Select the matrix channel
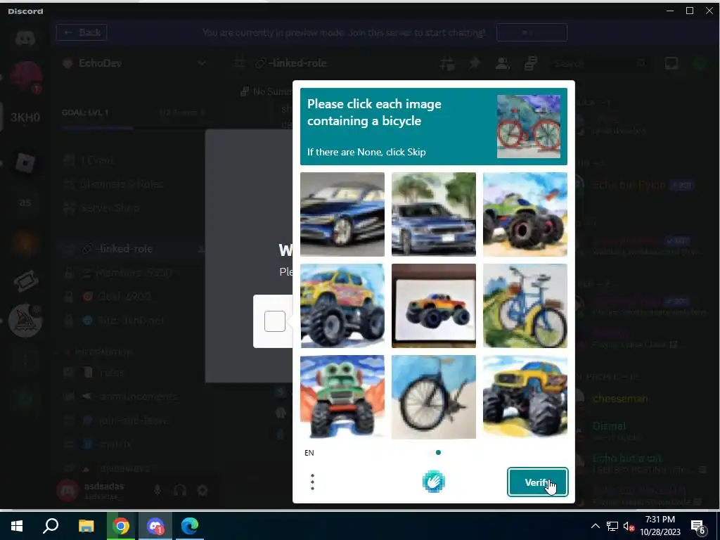 coord(134,444)
